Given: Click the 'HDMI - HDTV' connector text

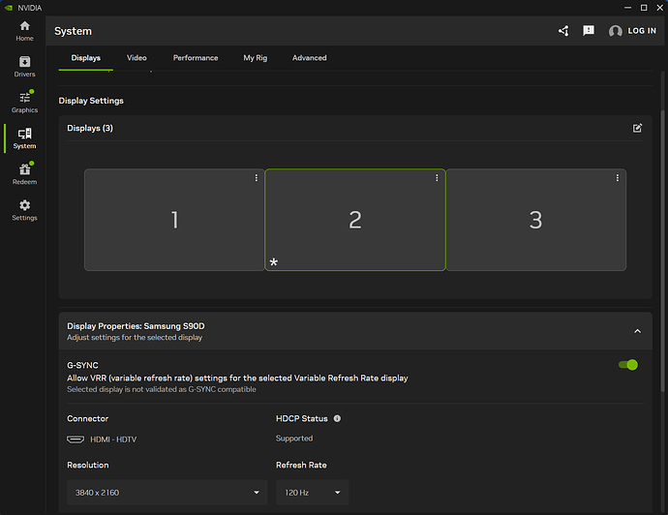Looking at the screenshot, I should [x=113, y=439].
